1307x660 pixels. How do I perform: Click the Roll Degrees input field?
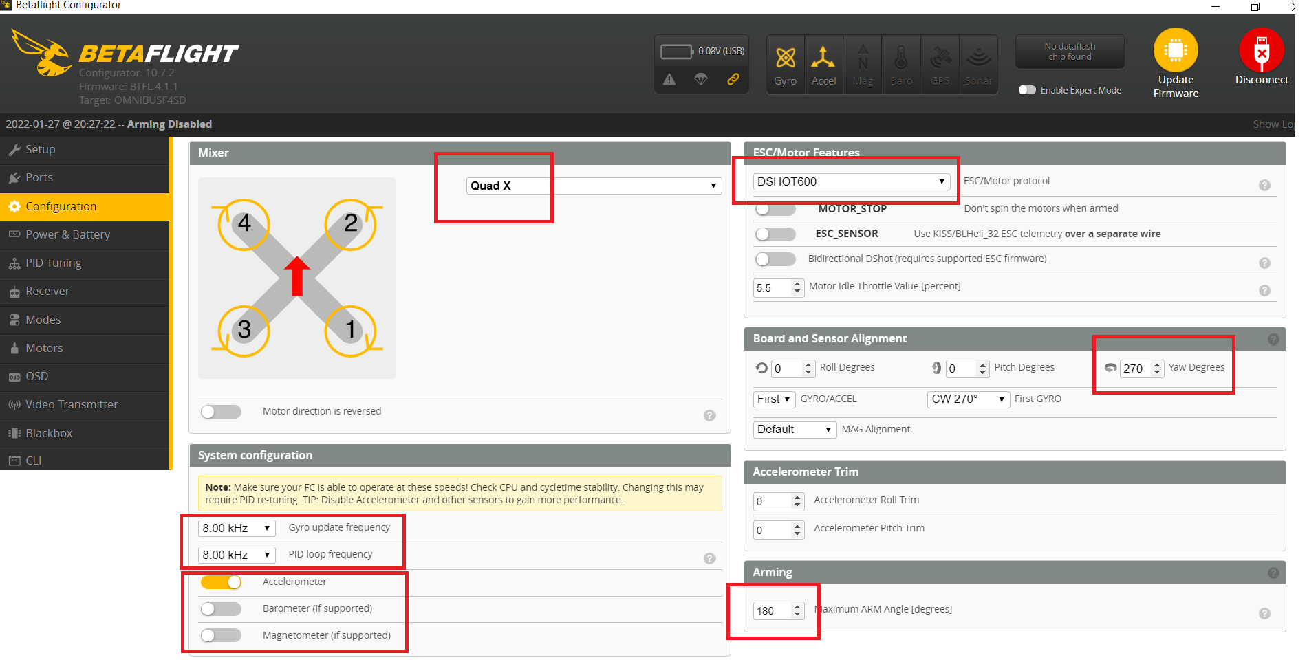792,368
